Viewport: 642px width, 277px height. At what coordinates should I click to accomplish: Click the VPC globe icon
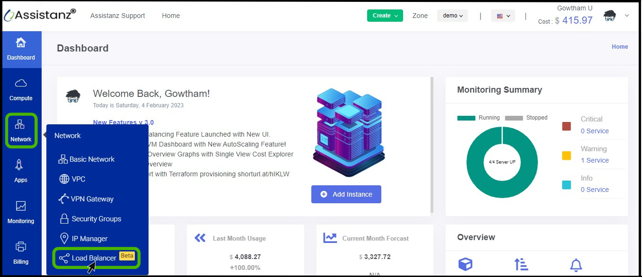click(64, 179)
